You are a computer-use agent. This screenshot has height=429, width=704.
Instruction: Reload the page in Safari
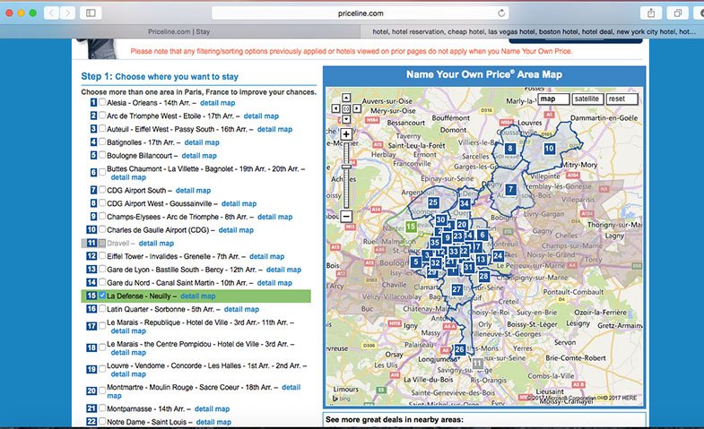[x=500, y=13]
